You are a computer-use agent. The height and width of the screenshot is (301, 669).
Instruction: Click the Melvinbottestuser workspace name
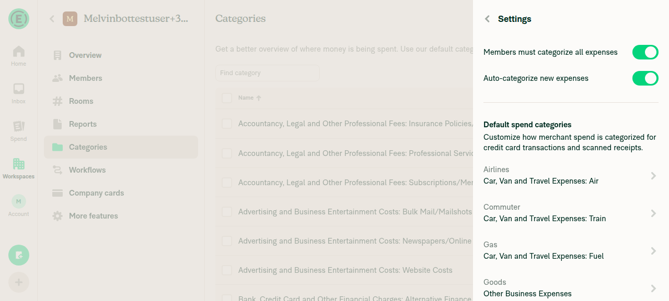(136, 19)
